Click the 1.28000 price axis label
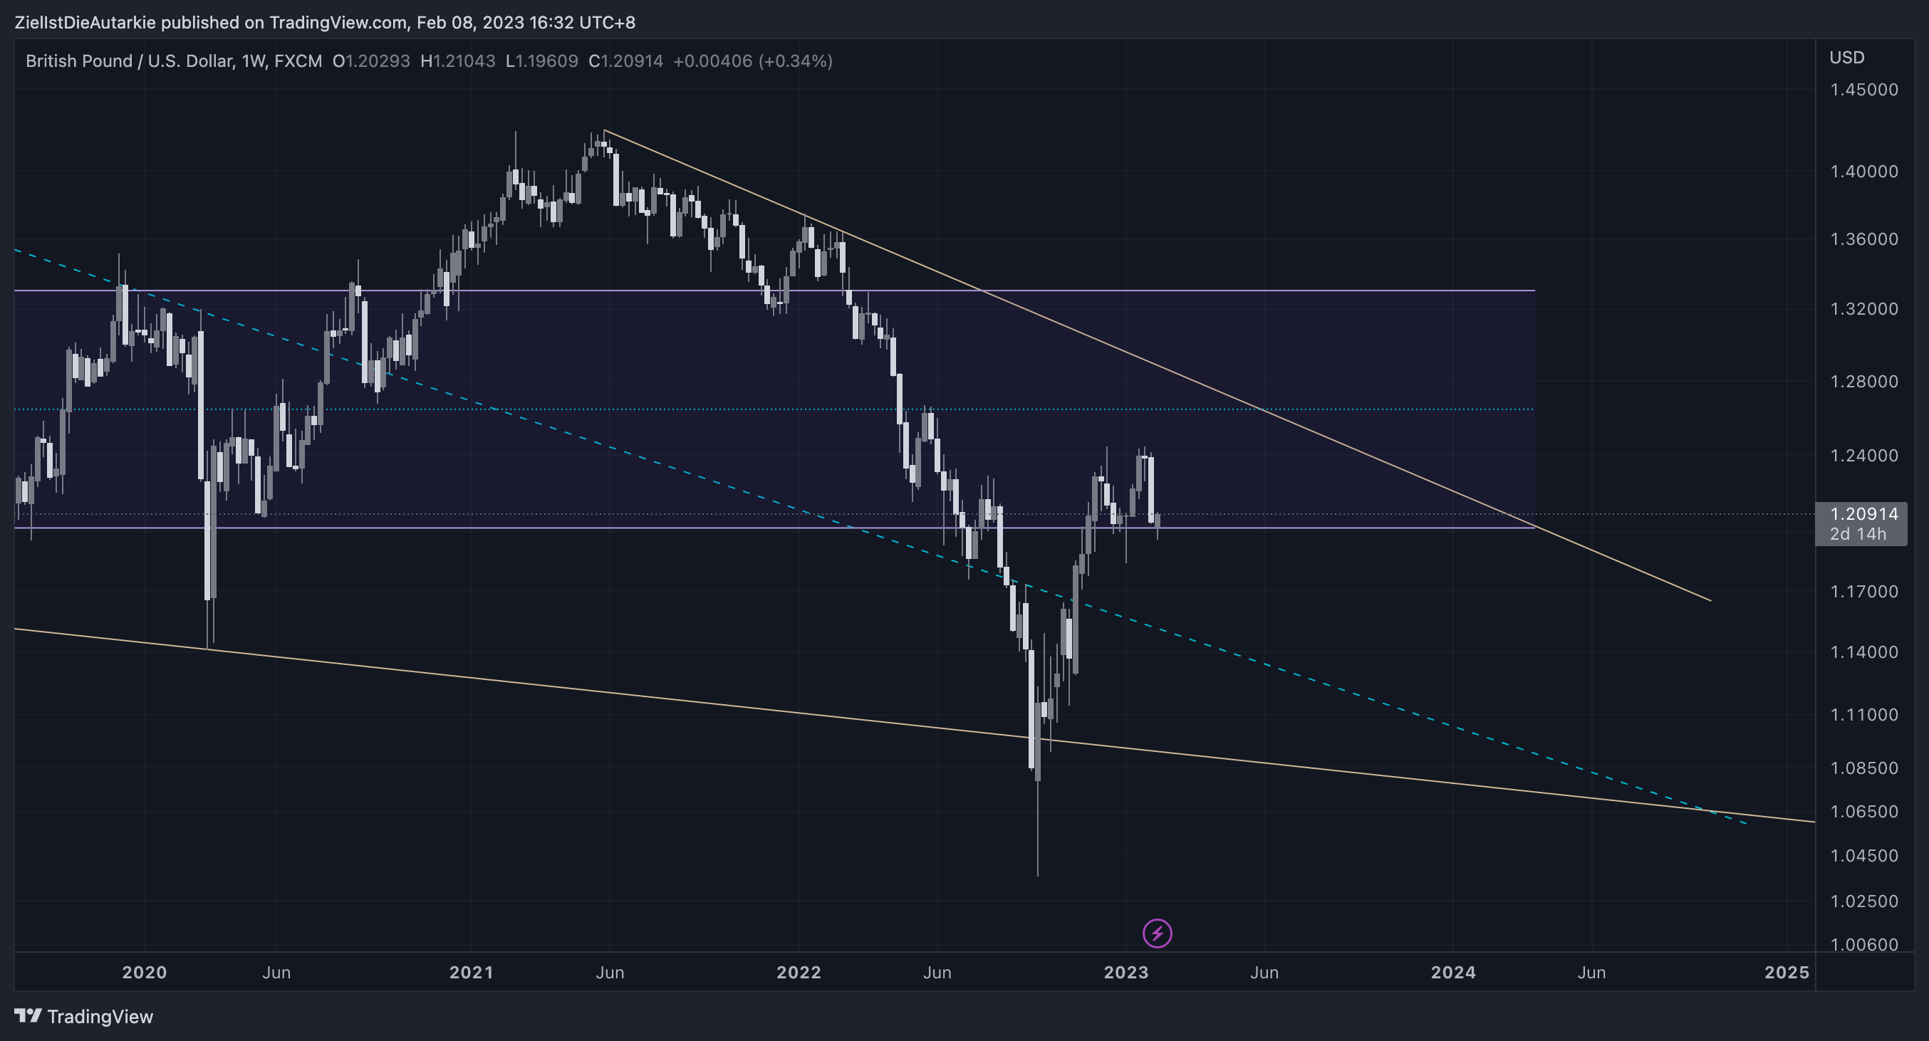The image size is (1929, 1041). coord(1864,381)
